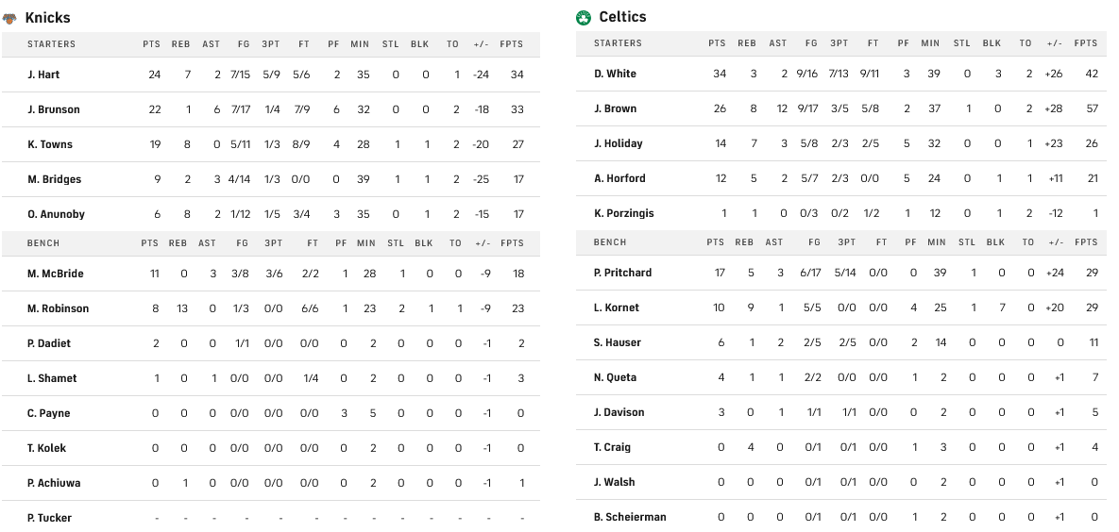Click Knicks bench REB column header
Screen dimensions: 1119x532
(x=177, y=243)
